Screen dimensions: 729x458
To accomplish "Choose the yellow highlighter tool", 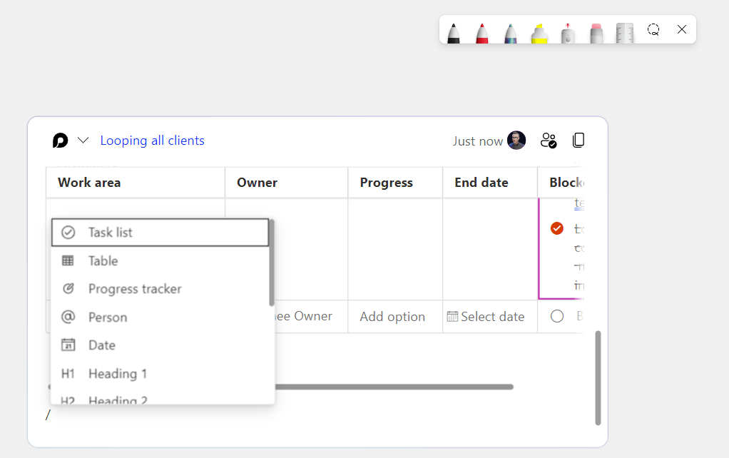I will [x=539, y=32].
